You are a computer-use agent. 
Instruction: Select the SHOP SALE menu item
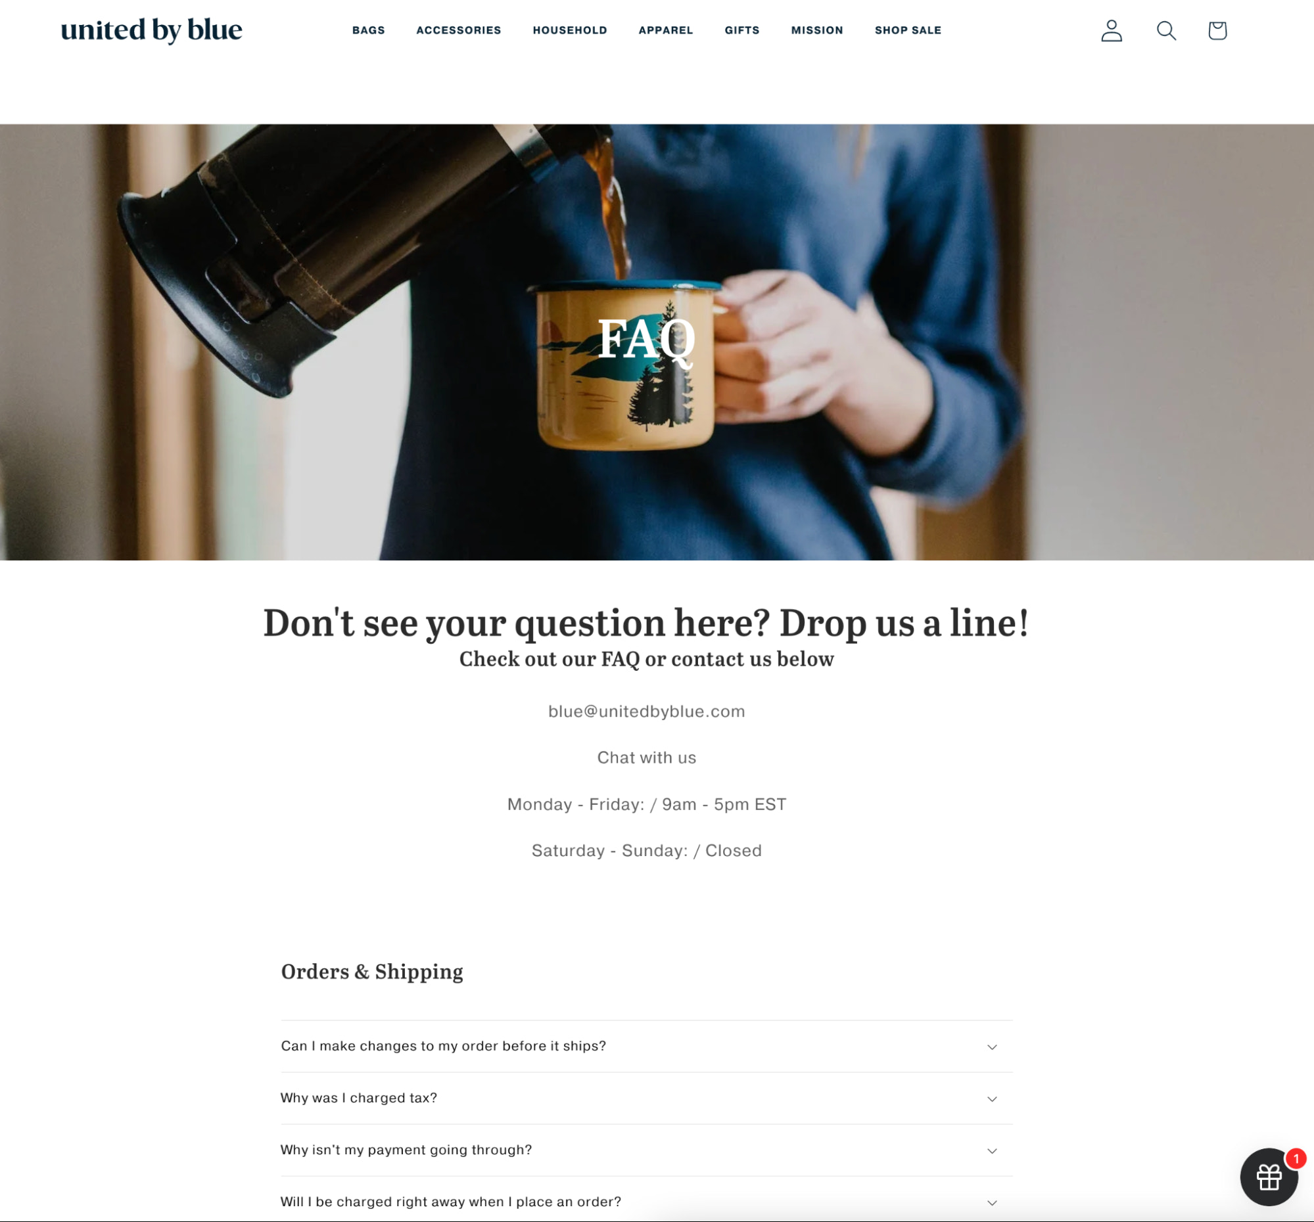(x=908, y=30)
